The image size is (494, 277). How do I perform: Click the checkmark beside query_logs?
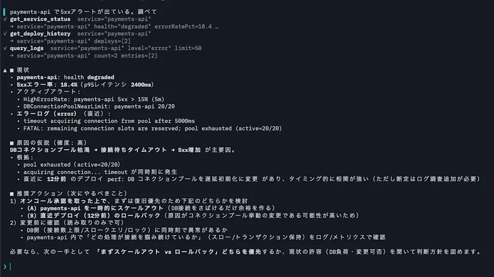5,48
